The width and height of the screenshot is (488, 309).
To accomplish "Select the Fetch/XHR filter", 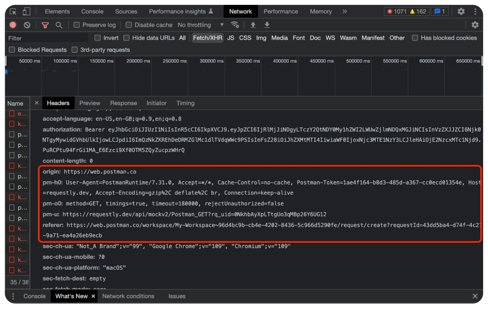I will [207, 38].
